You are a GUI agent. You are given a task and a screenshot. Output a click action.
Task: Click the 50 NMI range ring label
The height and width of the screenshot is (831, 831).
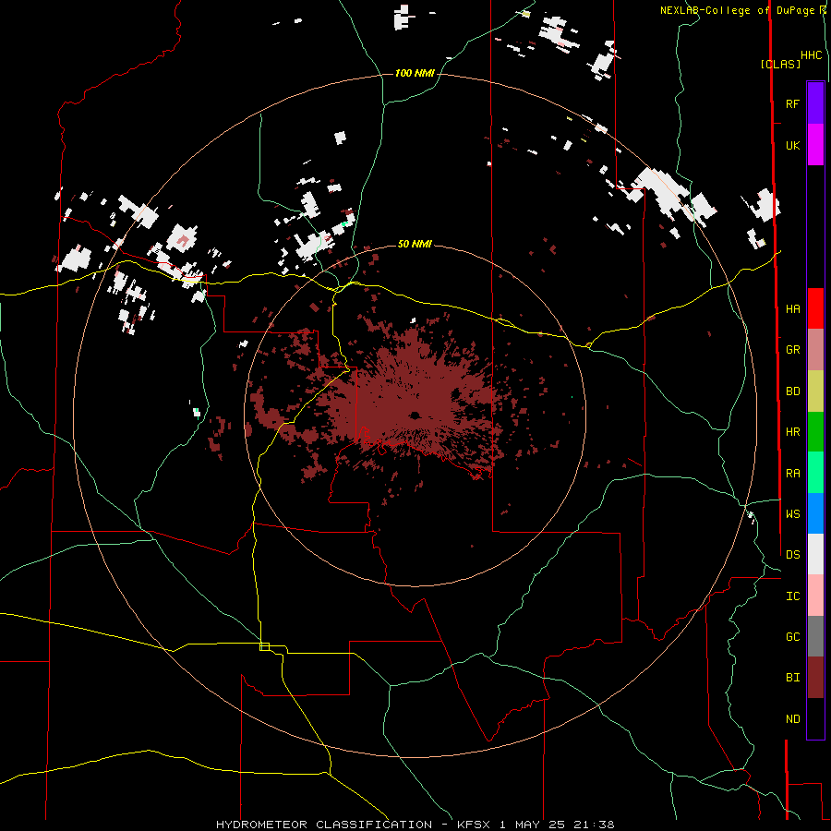click(415, 244)
